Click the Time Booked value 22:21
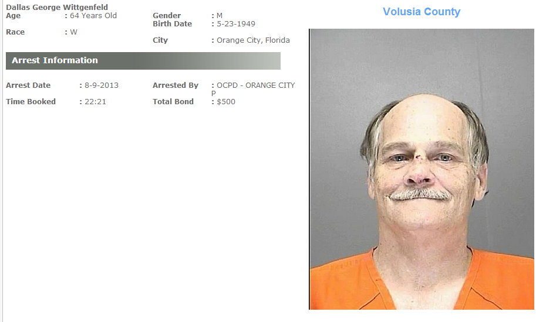 coord(95,101)
